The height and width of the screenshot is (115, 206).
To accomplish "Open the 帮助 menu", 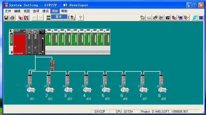I will pos(64,11).
